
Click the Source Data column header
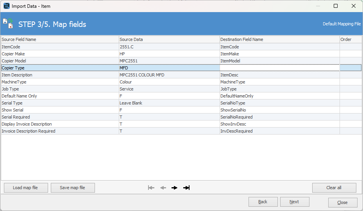(x=169, y=39)
